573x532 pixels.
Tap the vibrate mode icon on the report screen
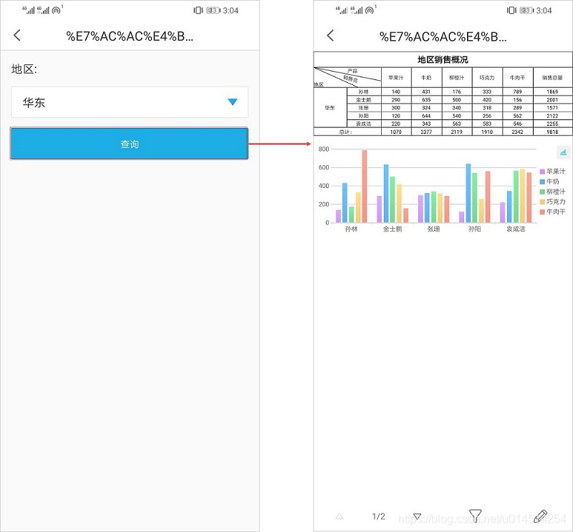tap(511, 10)
